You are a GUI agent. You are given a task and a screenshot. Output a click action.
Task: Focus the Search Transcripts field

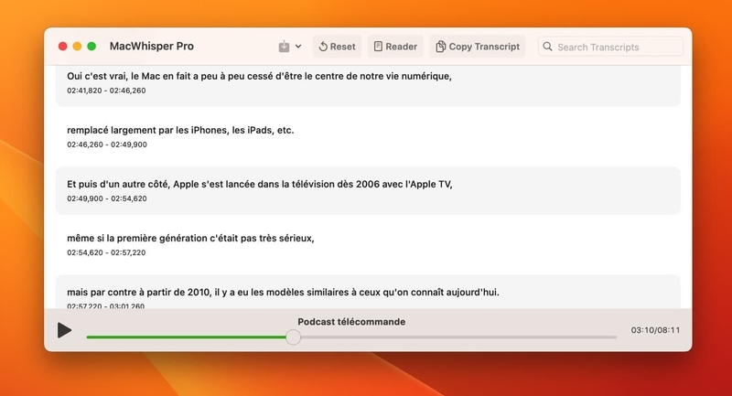[x=610, y=47]
